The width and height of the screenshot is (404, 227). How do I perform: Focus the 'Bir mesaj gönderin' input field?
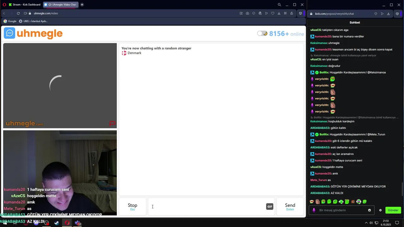tap(342, 210)
